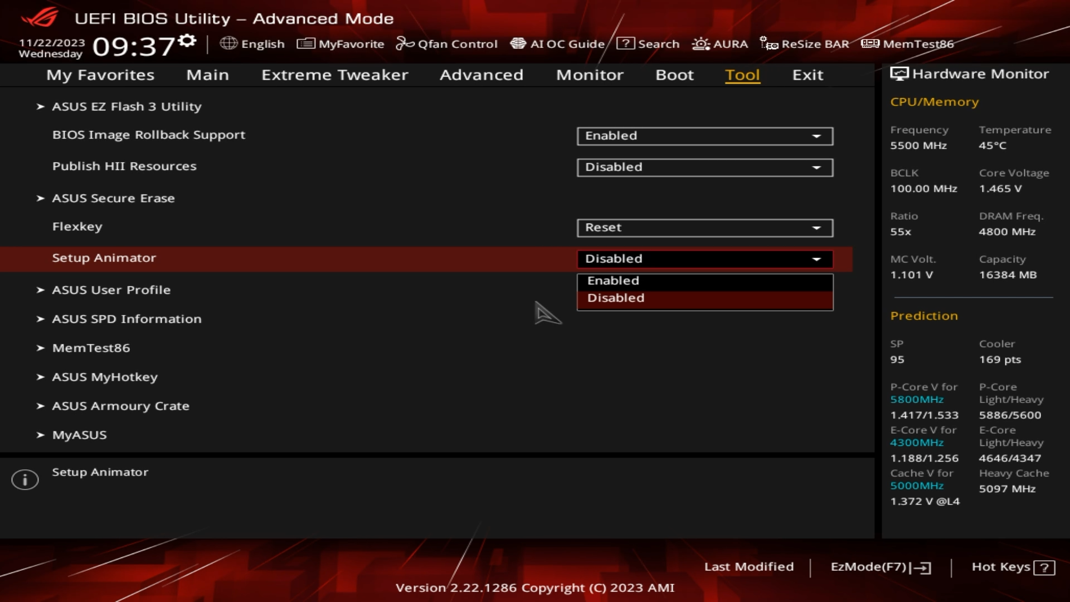Open the Hot Keys help
The image size is (1070, 602).
pyautogui.click(x=1013, y=567)
